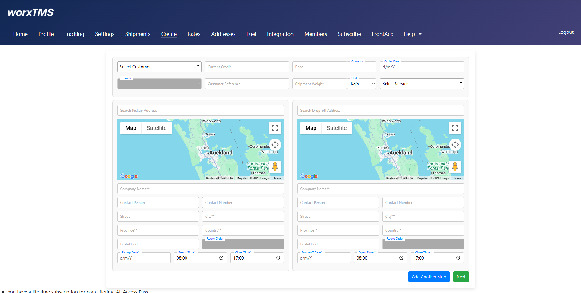Activate Street View pegman on drop-off map
This screenshot has width=581, height=293.
pos(455,167)
